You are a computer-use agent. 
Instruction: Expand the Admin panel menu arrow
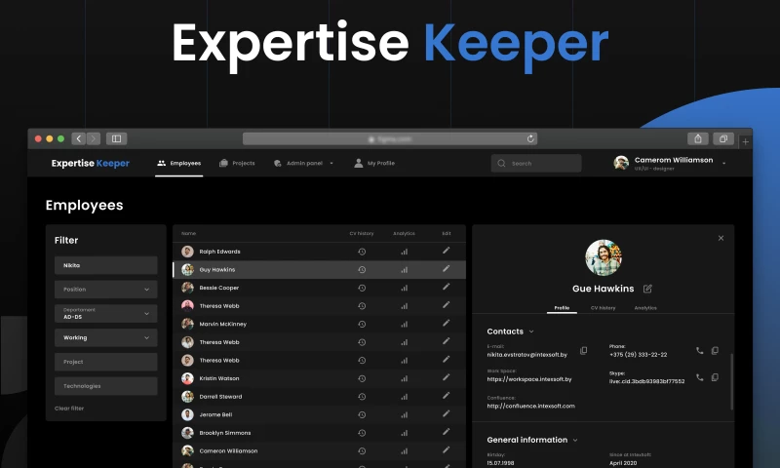click(x=331, y=163)
